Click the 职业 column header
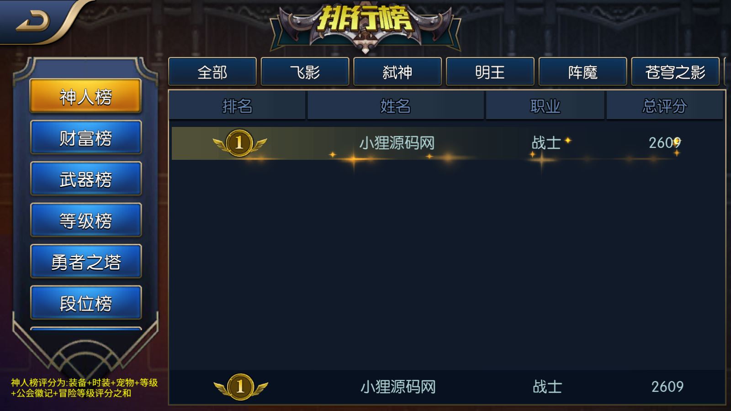 (545, 106)
